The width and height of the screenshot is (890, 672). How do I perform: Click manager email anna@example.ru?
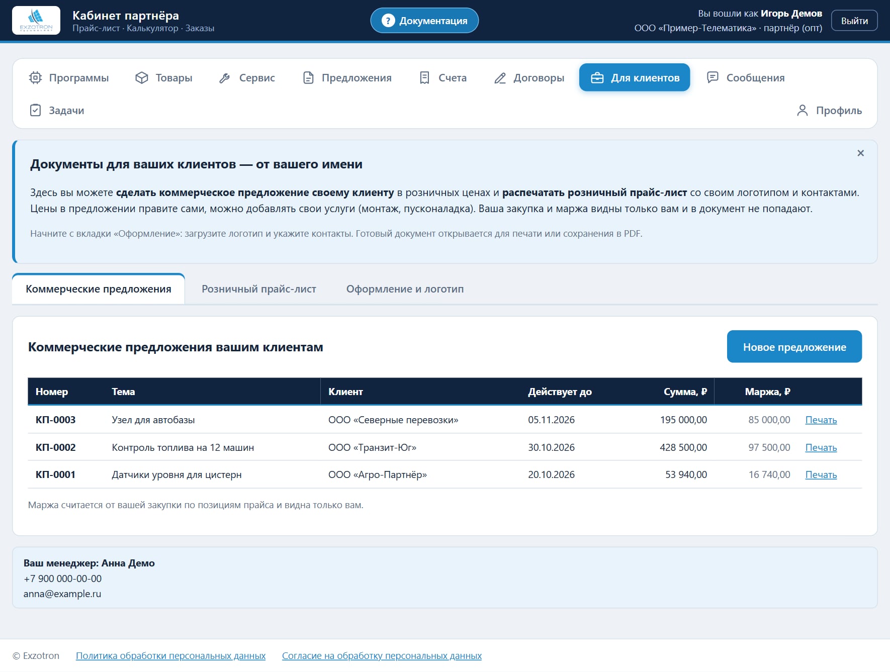tap(62, 594)
